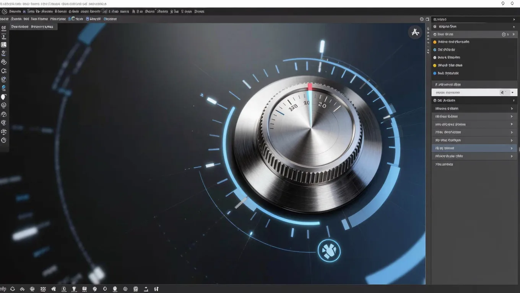Click the red marker on top of the dial
This screenshot has width=520, height=293.
tap(310, 87)
